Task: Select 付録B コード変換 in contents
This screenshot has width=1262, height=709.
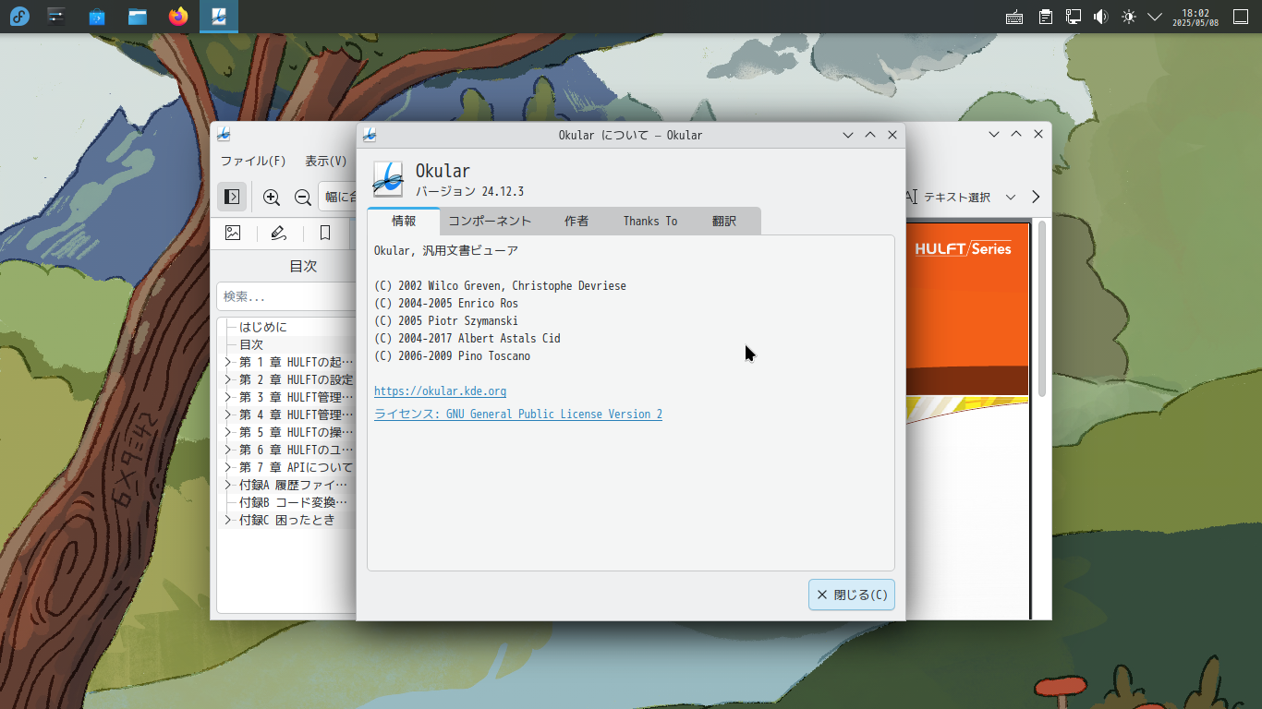Action: (294, 503)
